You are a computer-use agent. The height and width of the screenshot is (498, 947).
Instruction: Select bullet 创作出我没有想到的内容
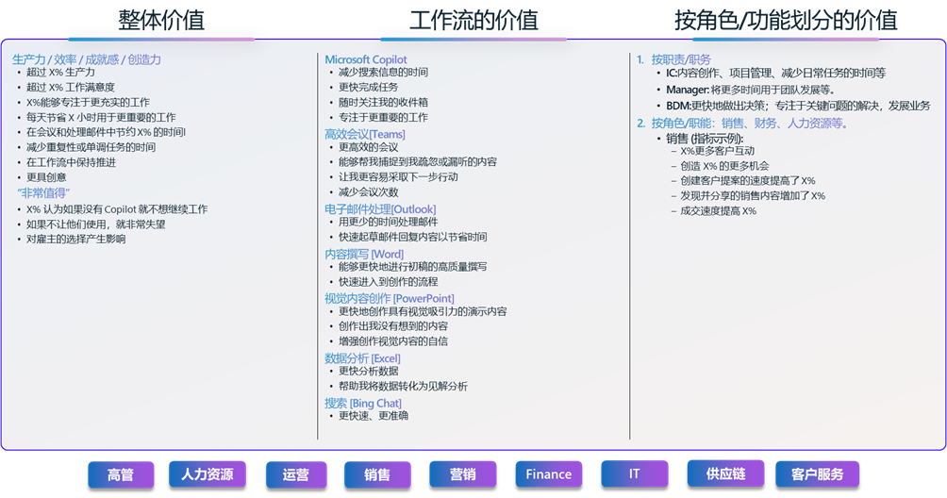(392, 326)
